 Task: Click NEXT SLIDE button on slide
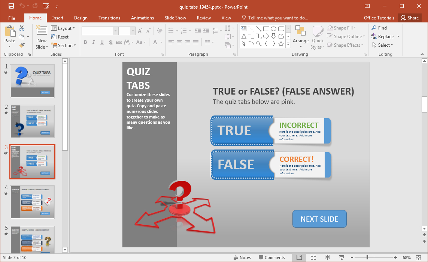click(319, 219)
